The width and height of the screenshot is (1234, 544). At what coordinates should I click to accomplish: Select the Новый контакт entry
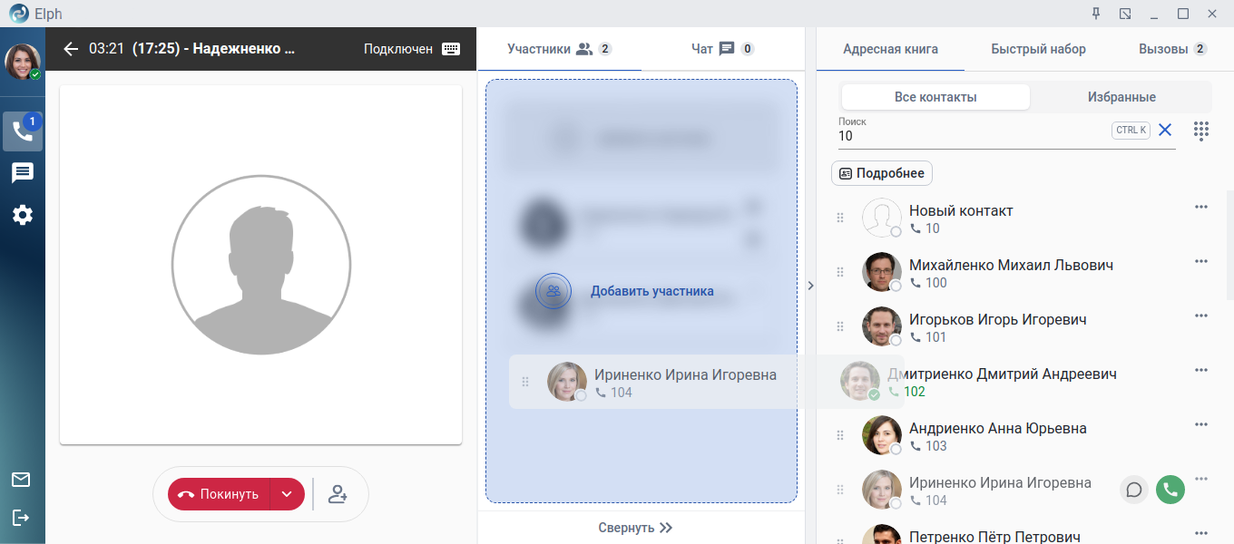[961, 211]
